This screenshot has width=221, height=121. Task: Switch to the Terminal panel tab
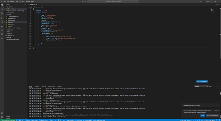point(37,86)
